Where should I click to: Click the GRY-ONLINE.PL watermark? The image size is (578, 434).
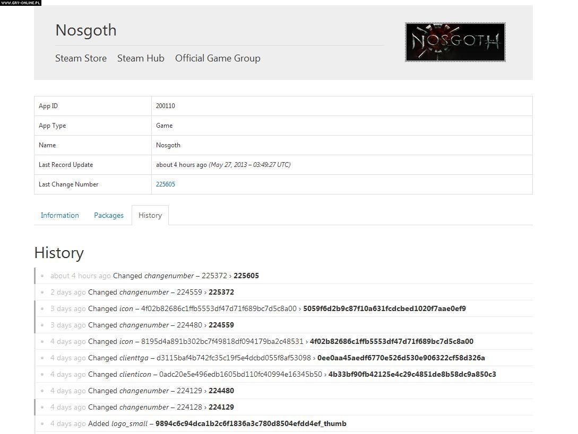21,3
